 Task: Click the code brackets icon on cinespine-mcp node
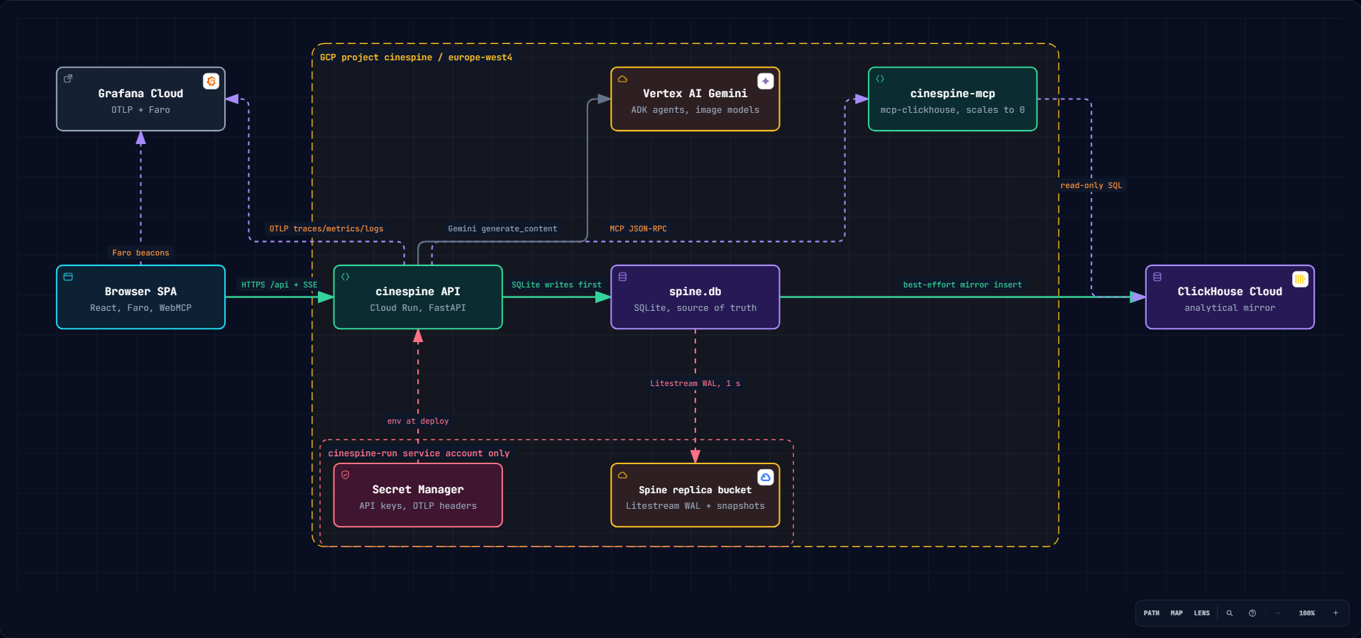[880, 79]
